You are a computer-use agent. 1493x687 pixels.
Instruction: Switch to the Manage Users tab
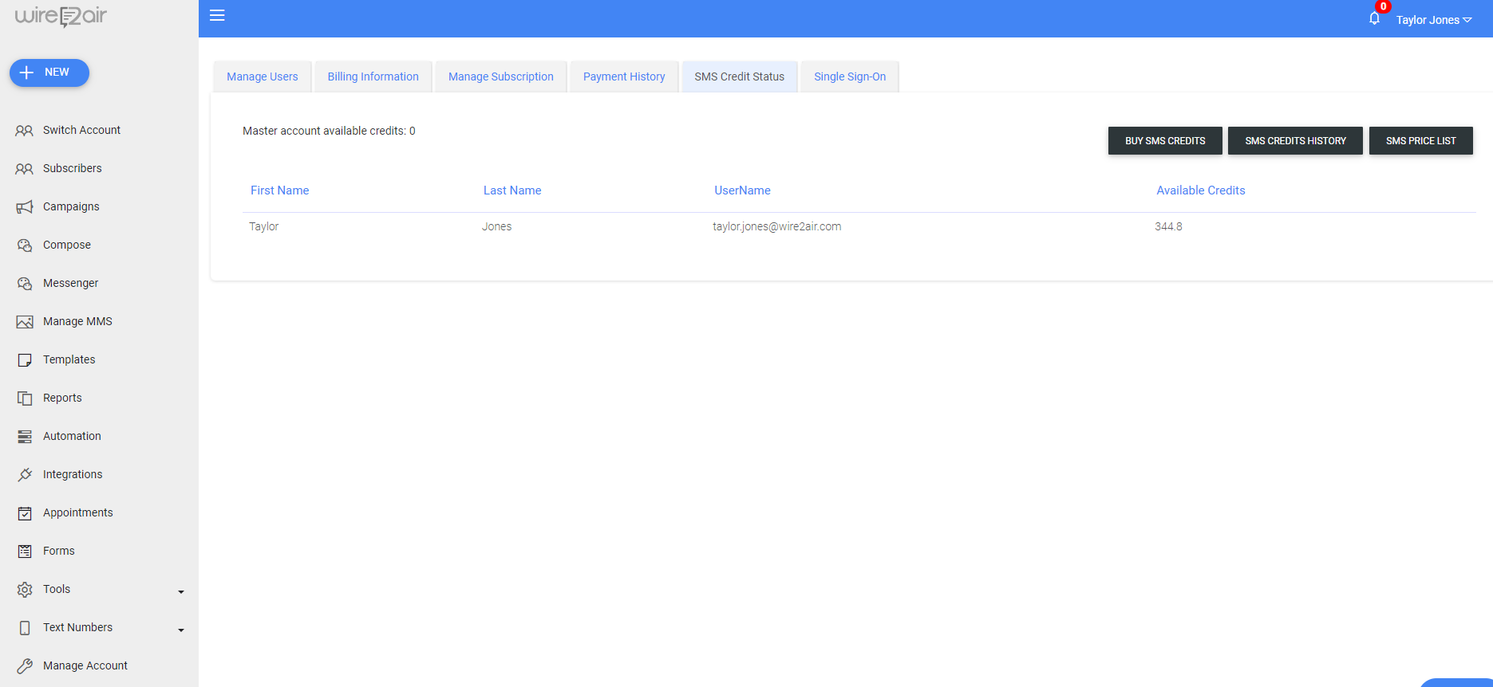pos(262,77)
